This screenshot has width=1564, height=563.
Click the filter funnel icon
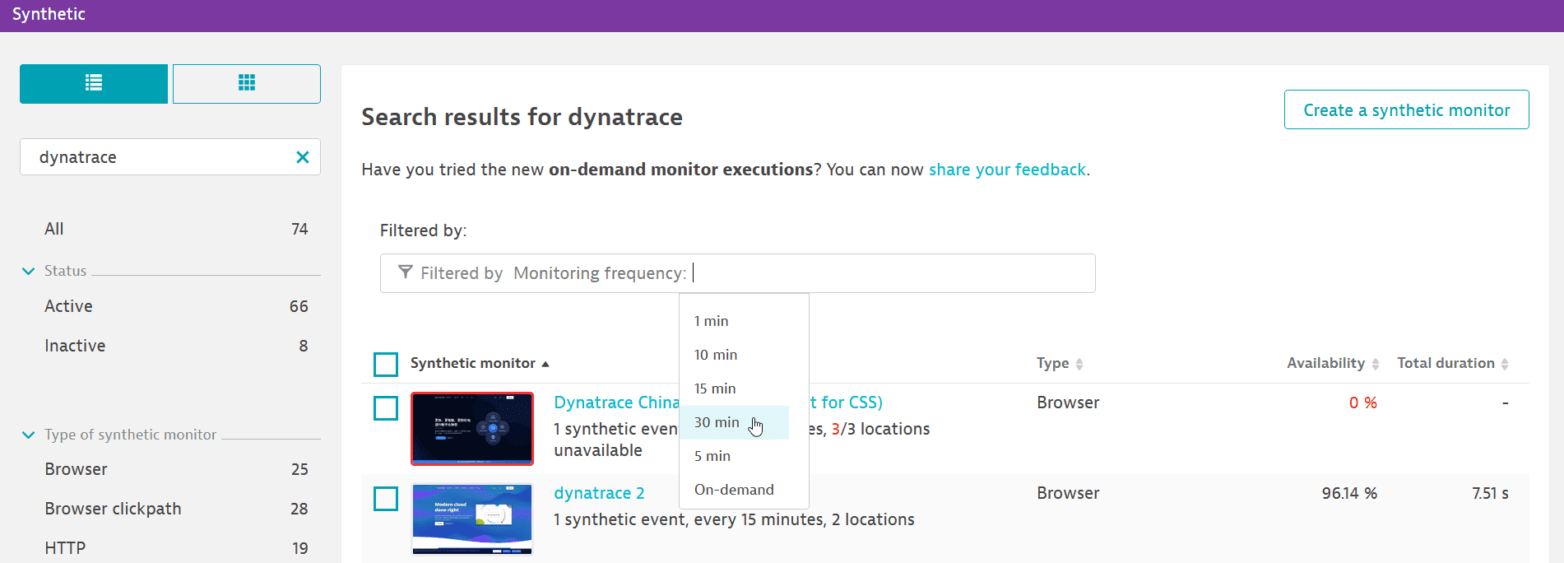pyautogui.click(x=405, y=272)
